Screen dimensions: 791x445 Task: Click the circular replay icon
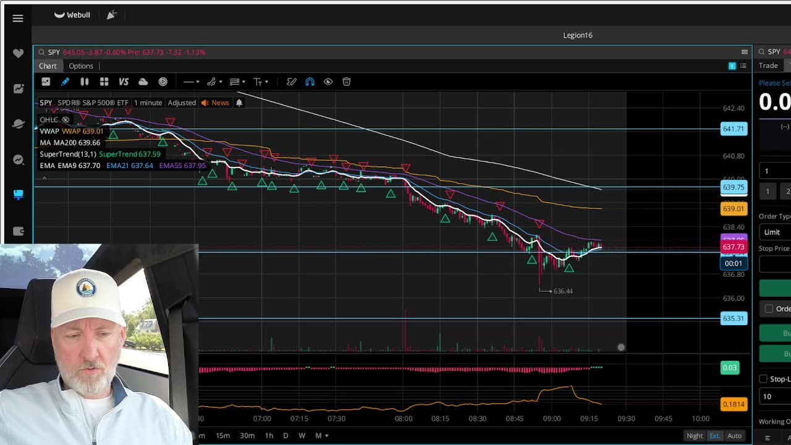[x=163, y=82]
